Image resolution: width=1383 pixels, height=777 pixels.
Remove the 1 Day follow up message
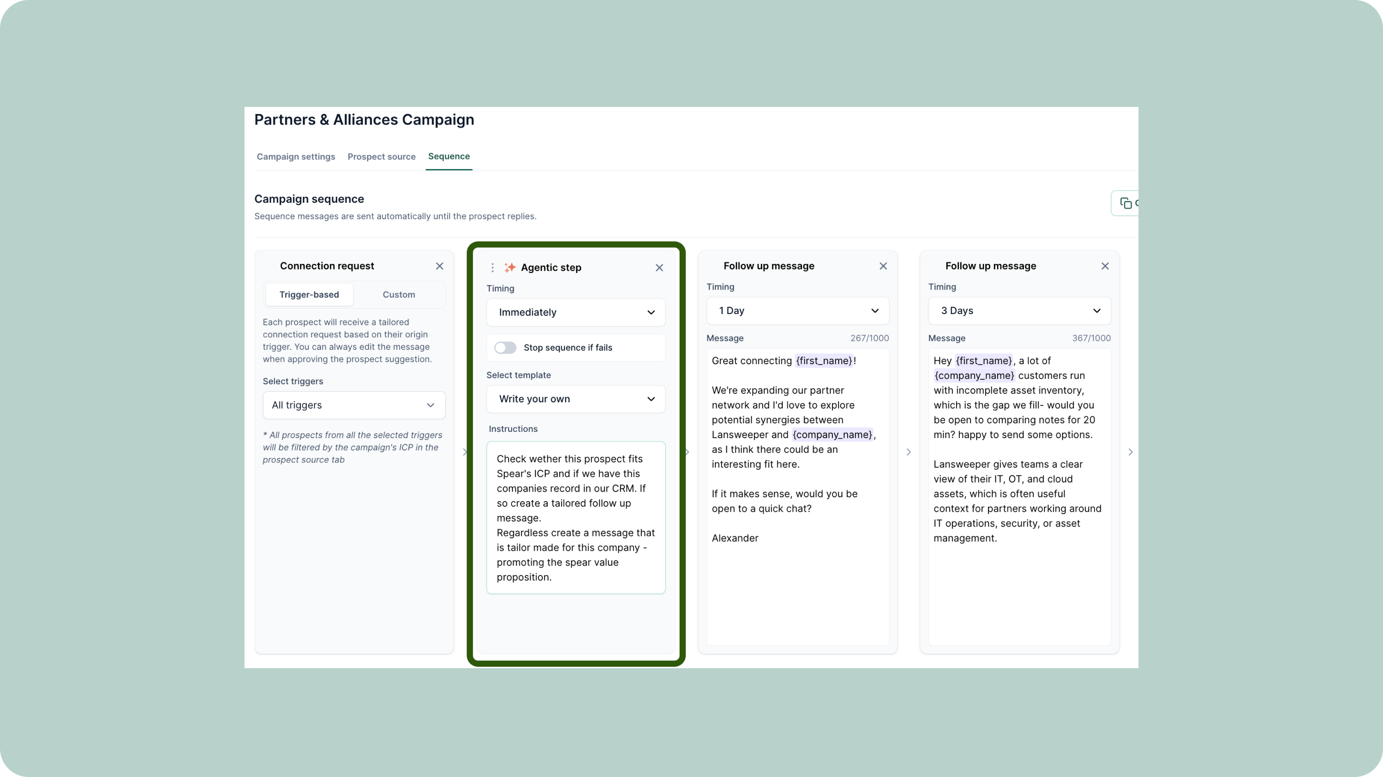coord(883,266)
